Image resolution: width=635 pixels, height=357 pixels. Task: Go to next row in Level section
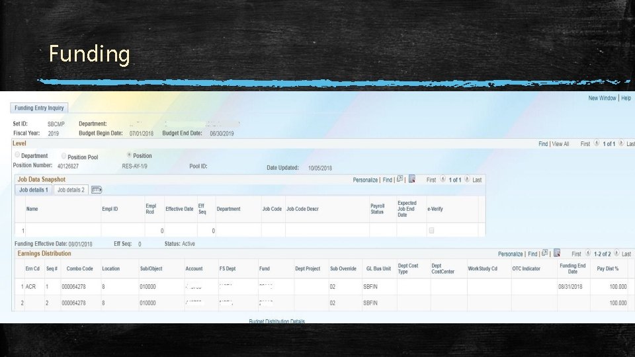coord(621,143)
